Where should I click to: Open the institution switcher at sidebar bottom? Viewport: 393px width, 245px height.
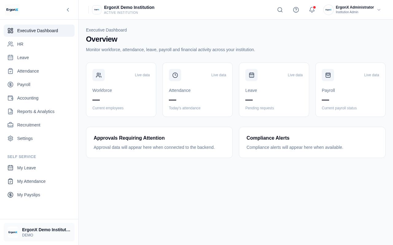click(x=39, y=232)
